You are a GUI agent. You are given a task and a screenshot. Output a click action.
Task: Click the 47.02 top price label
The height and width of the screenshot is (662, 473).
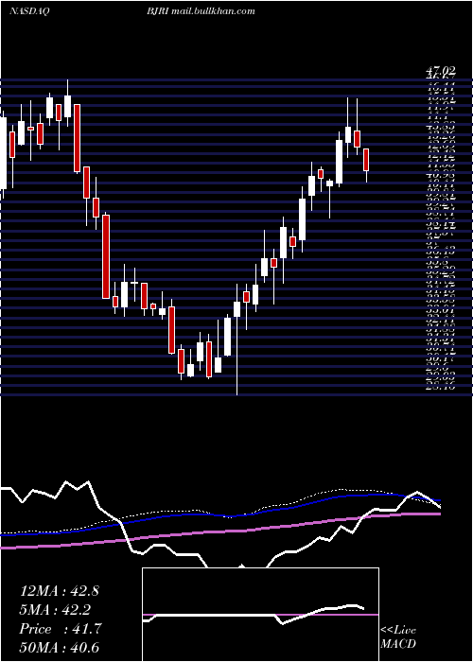tap(440, 71)
